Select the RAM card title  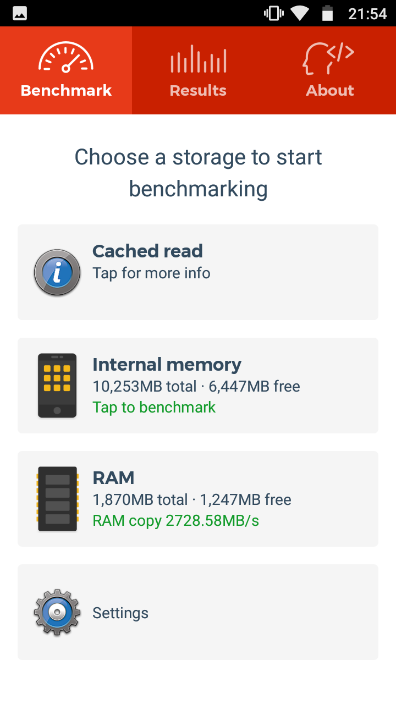click(113, 477)
